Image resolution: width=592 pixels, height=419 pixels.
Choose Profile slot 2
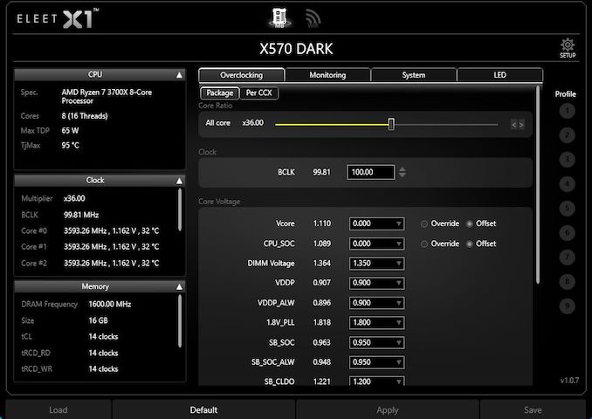567,135
